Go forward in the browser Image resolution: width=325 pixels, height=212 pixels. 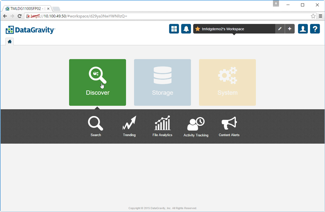[12, 16]
